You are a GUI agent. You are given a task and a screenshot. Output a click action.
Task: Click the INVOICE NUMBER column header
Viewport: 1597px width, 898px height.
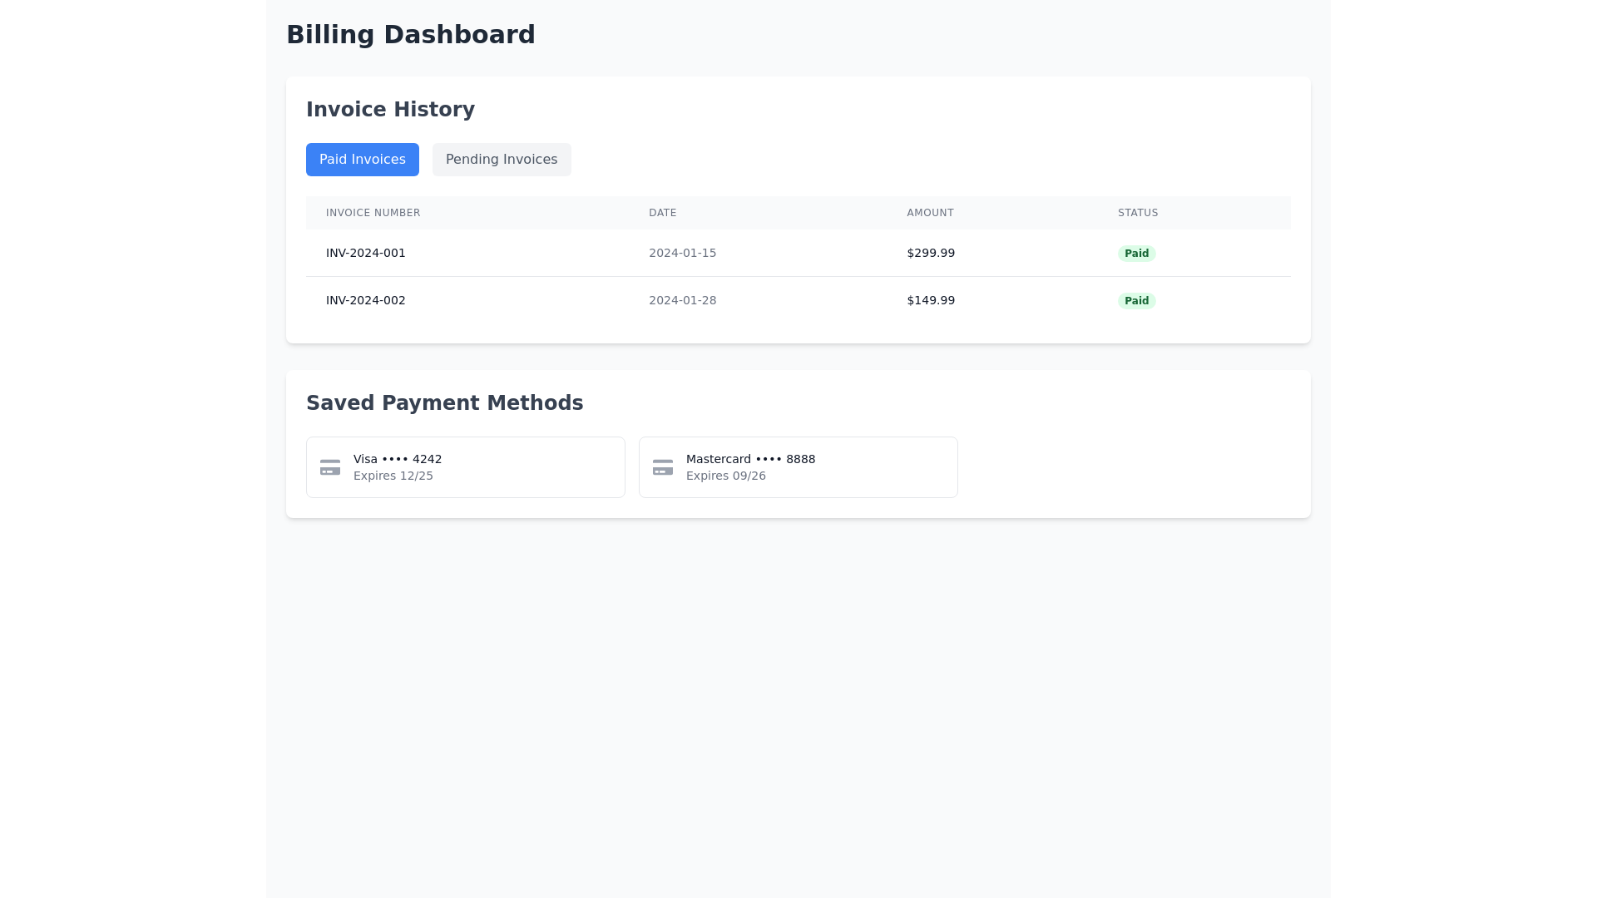[372, 213]
